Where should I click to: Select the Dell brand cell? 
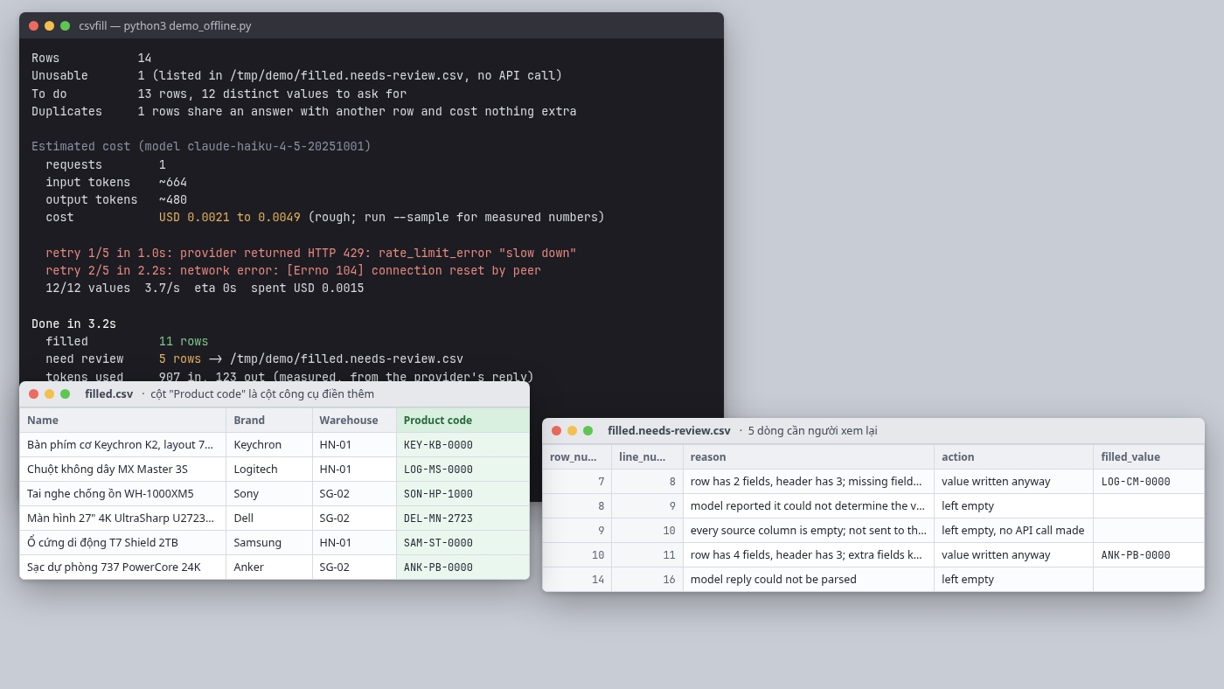coord(269,518)
